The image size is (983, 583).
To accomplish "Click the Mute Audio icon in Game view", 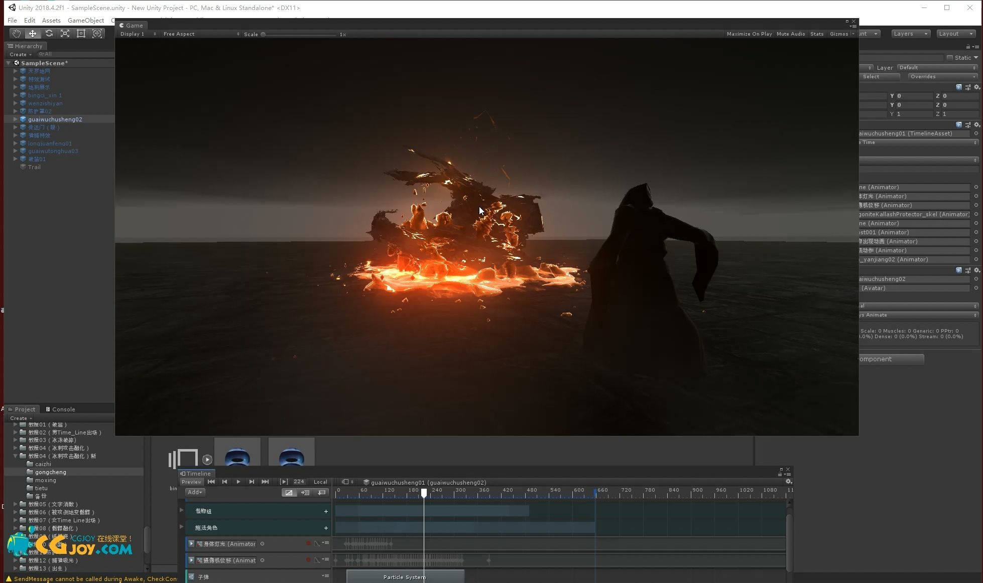I will click(791, 33).
